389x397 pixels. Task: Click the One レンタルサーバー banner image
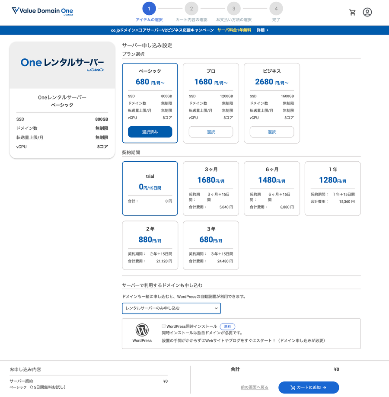pyautogui.click(x=62, y=65)
